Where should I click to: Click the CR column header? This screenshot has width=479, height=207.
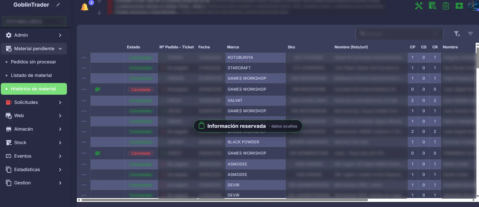[435, 47]
